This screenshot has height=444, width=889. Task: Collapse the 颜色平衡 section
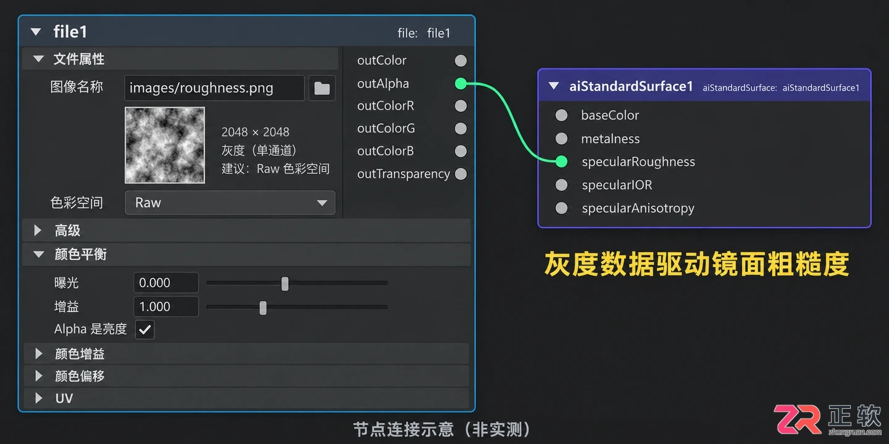(39, 254)
